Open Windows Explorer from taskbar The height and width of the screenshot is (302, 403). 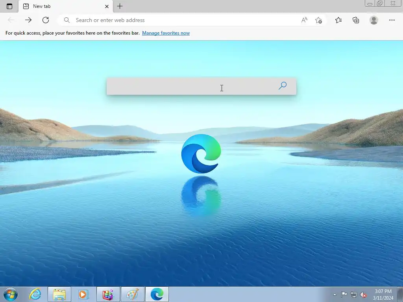coord(59,294)
